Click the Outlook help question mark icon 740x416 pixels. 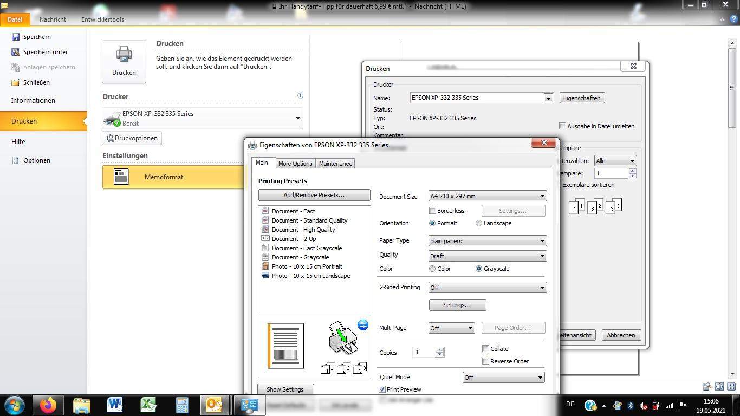733,19
